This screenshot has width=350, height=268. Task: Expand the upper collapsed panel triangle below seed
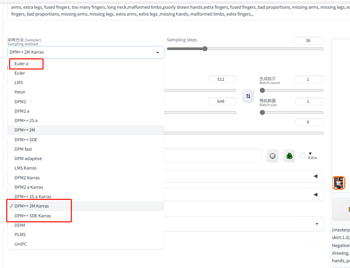click(315, 176)
